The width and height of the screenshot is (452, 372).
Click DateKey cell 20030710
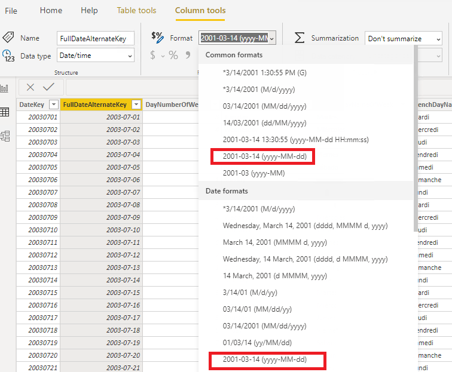(38, 230)
